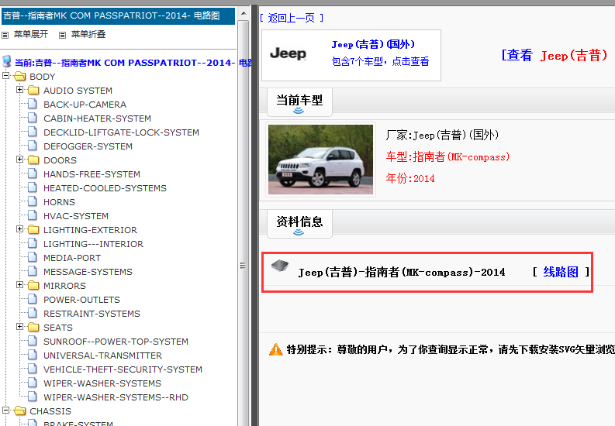Click the MEDIA-PORT document icon
Image resolution: width=615 pixels, height=426 pixels.
point(33,257)
